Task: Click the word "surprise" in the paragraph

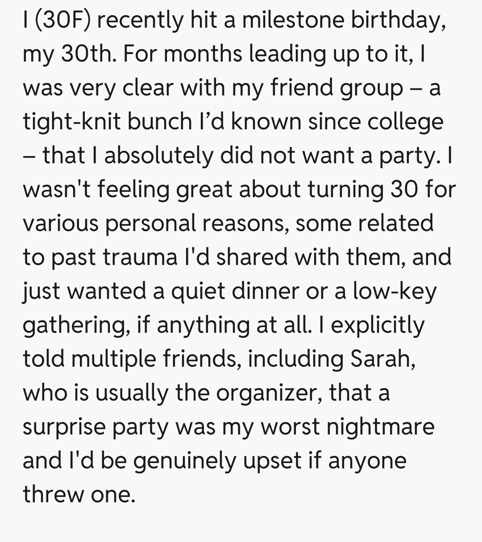Action: (x=63, y=427)
